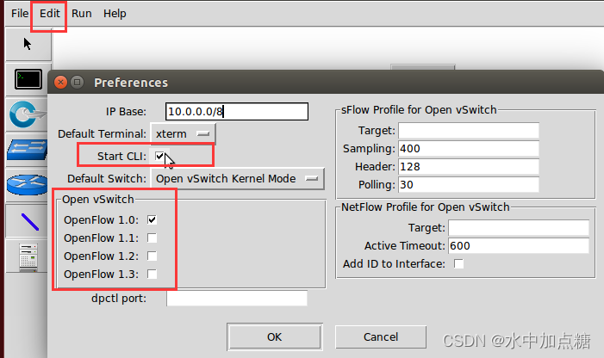Image resolution: width=604 pixels, height=358 pixels.
Task: Click the NetFlow Target input field
Action: point(519,228)
